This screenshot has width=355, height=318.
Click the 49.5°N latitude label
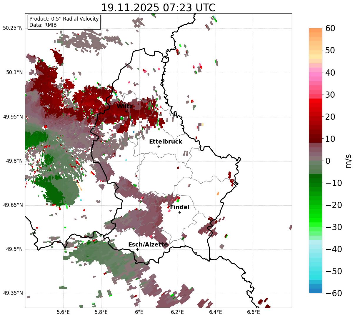coord(14,249)
